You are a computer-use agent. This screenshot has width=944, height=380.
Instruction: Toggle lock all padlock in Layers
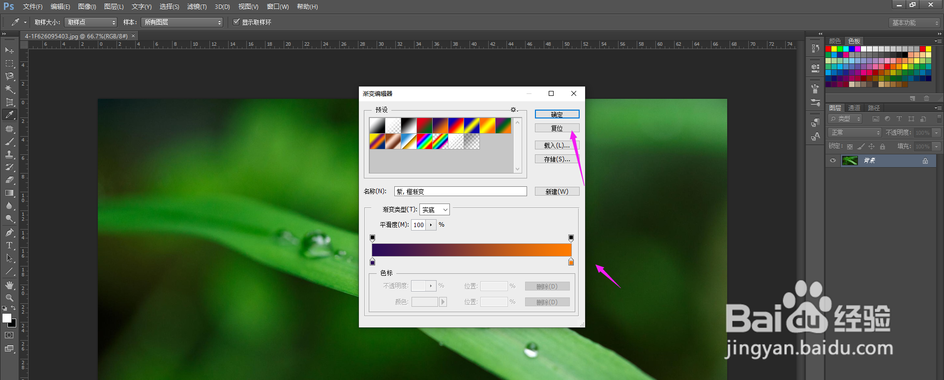[883, 146]
